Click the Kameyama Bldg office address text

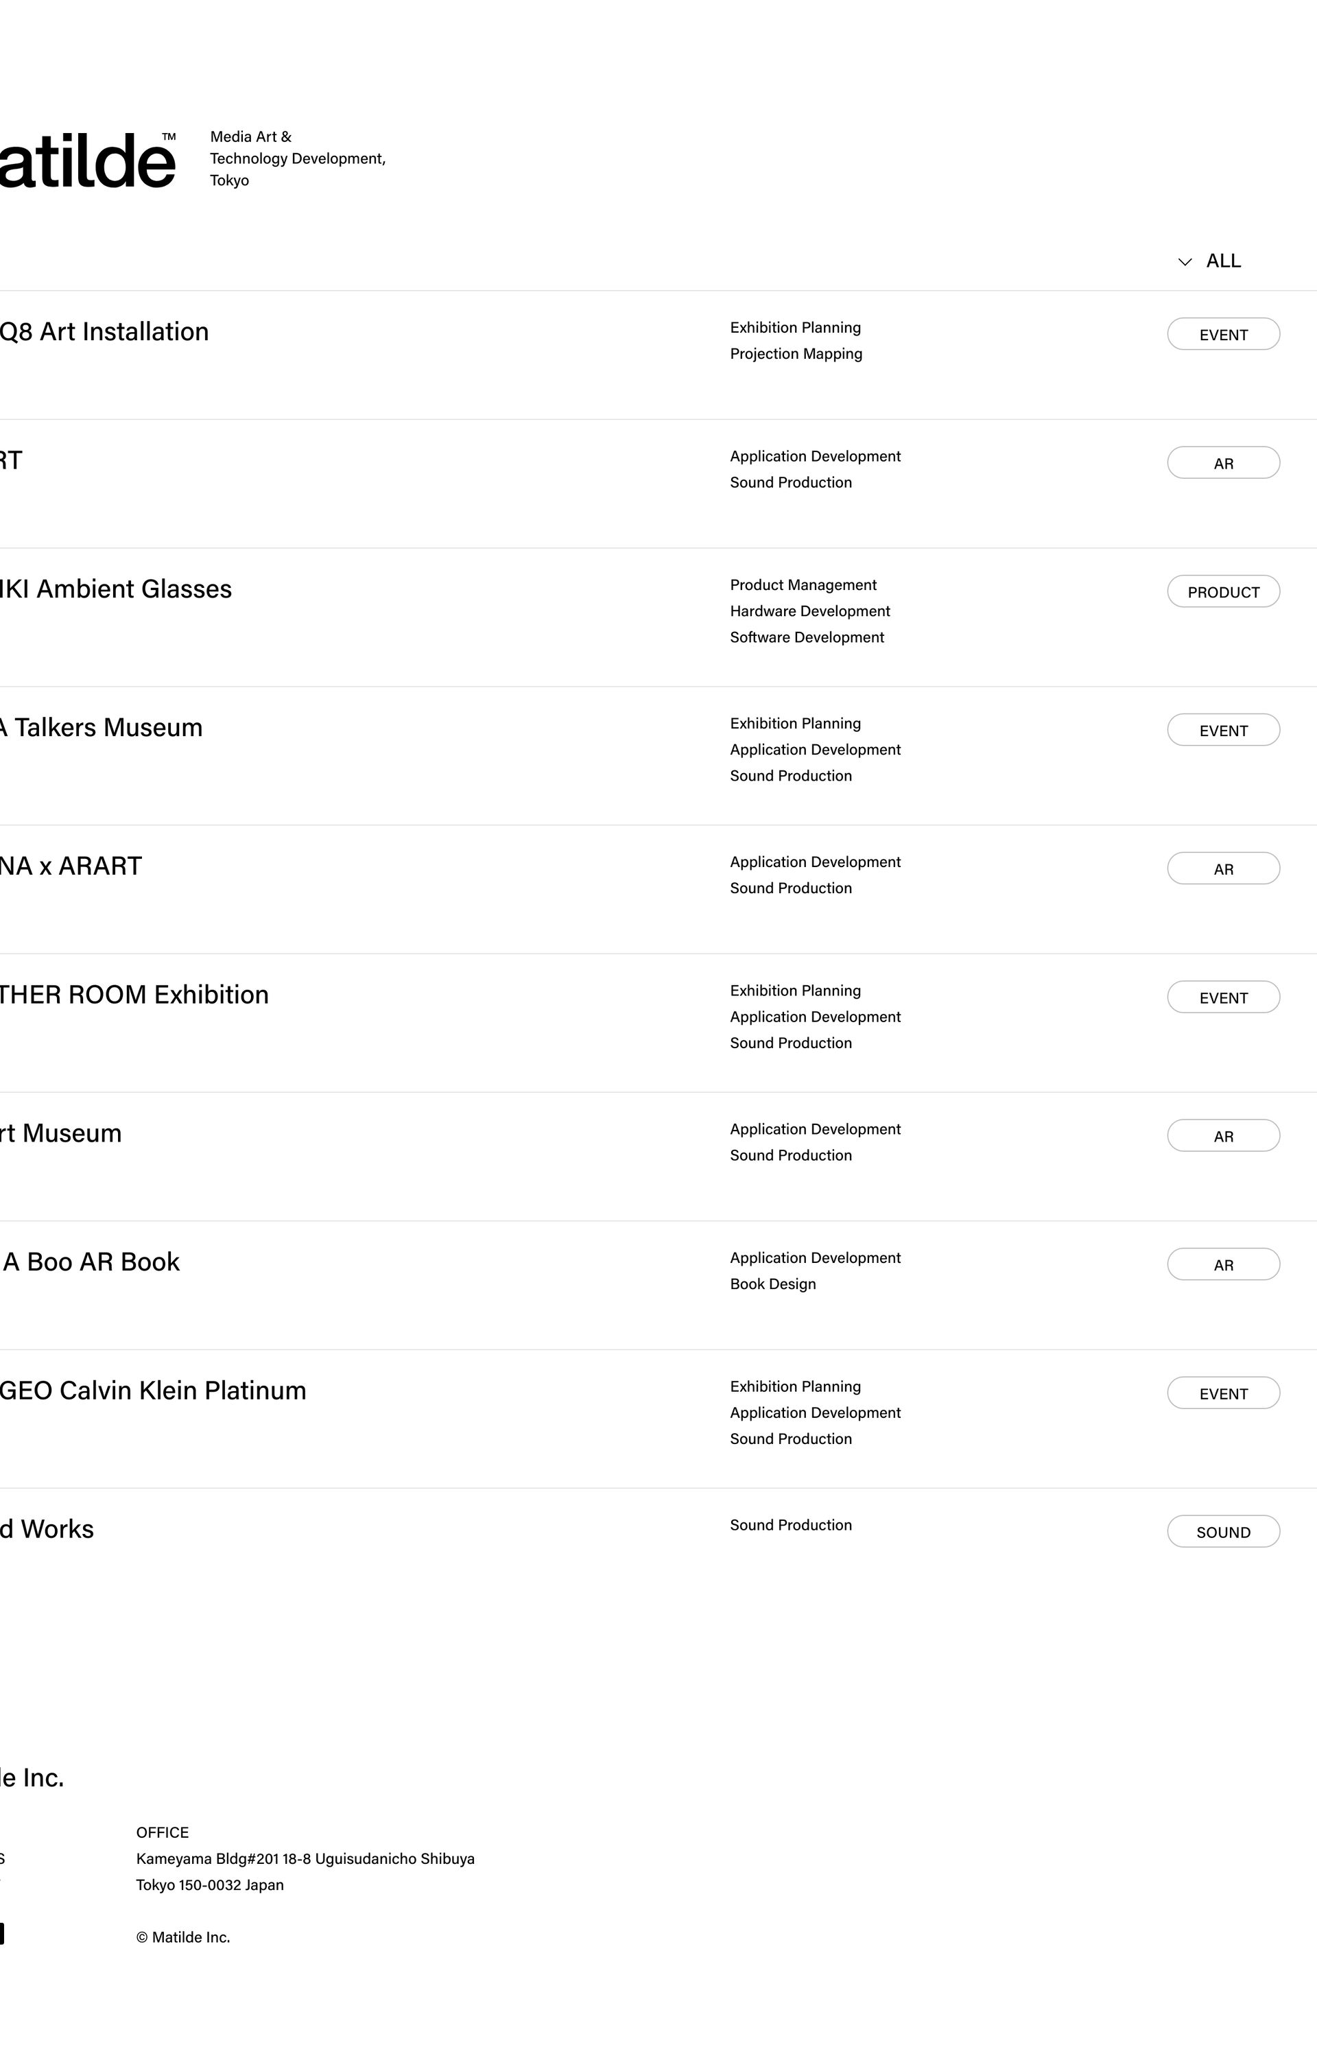(x=305, y=1858)
